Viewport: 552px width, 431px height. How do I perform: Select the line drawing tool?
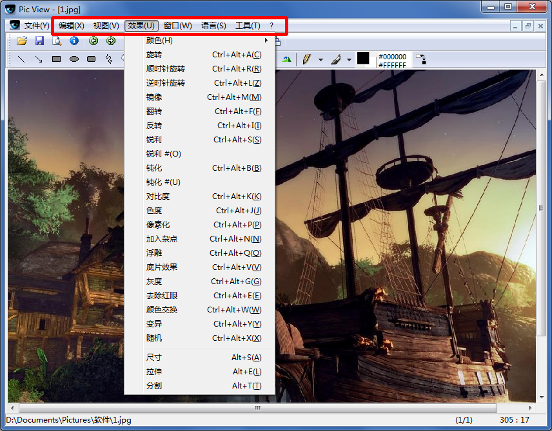pos(21,59)
